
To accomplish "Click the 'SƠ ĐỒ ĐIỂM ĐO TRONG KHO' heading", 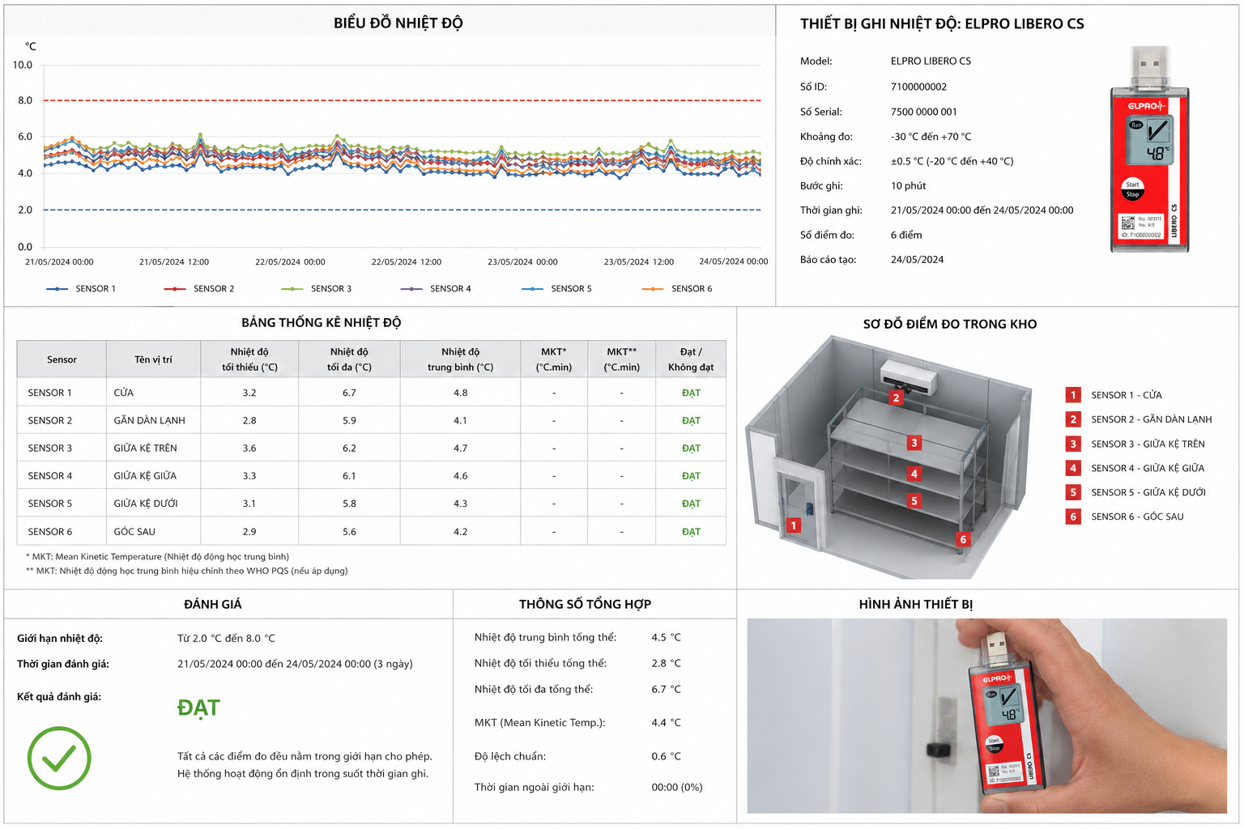I will tap(950, 324).
